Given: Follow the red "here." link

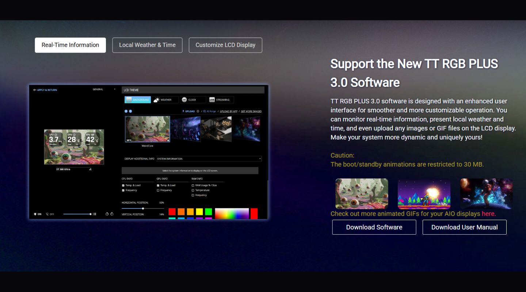Looking at the screenshot, I should pos(489,214).
